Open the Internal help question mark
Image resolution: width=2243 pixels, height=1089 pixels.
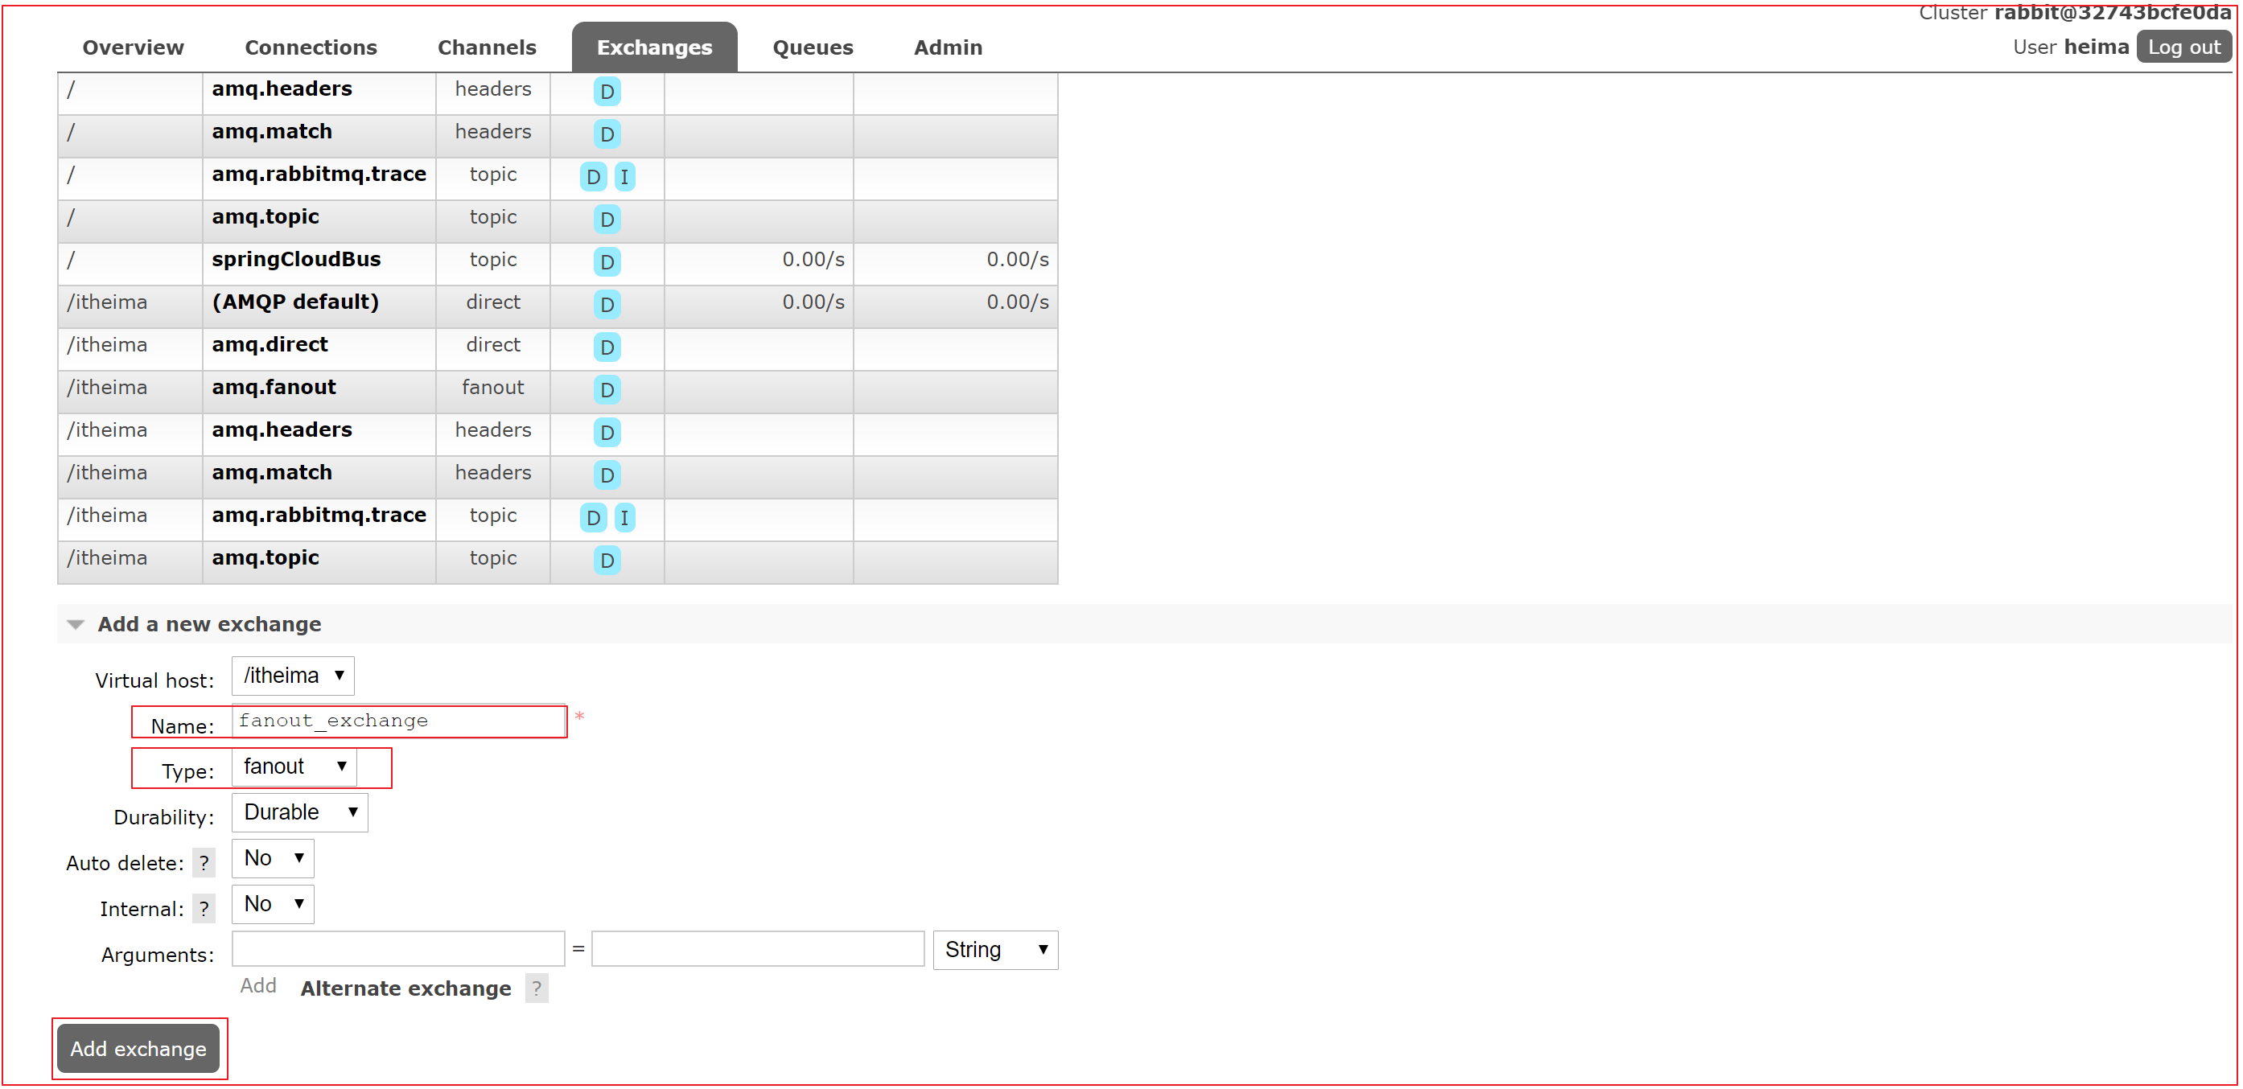pyautogui.click(x=204, y=909)
